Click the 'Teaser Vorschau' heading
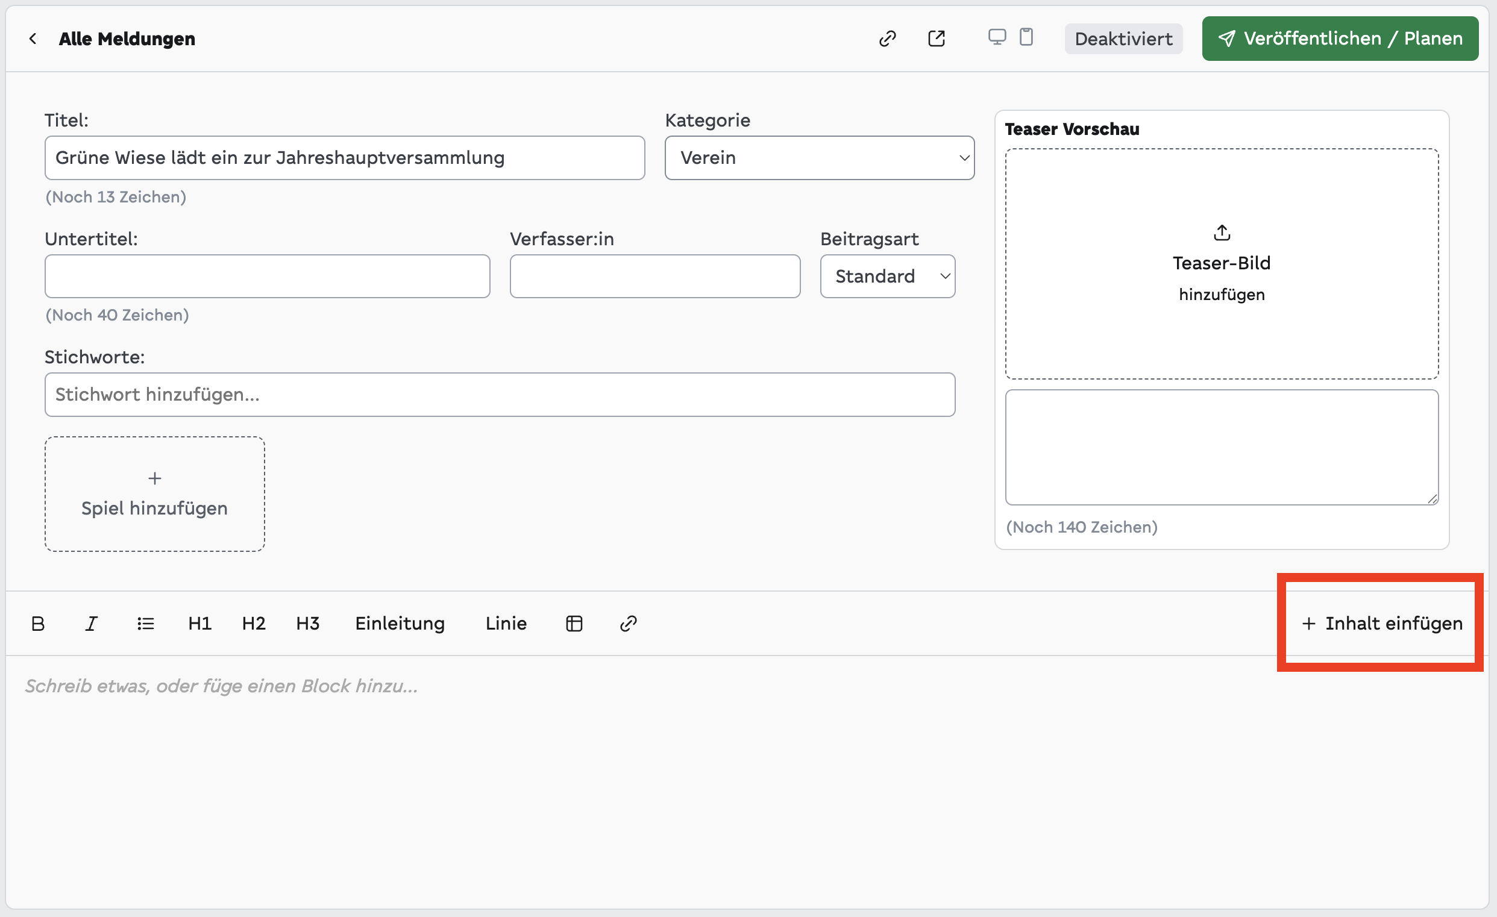The width and height of the screenshot is (1497, 917). (x=1072, y=130)
